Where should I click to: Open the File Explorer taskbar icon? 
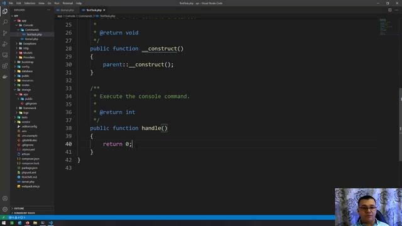[35, 223]
